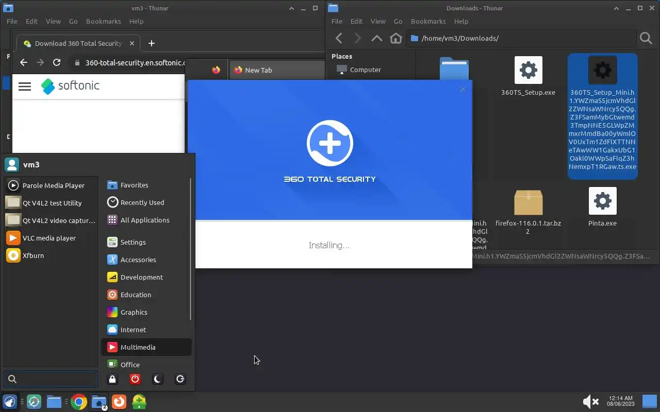
Task: Open Softonic hamburger menu
Action: (x=25, y=87)
